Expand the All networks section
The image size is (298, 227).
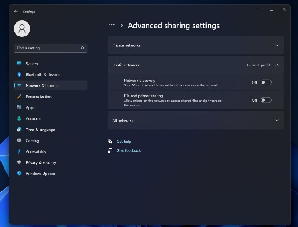(x=196, y=120)
